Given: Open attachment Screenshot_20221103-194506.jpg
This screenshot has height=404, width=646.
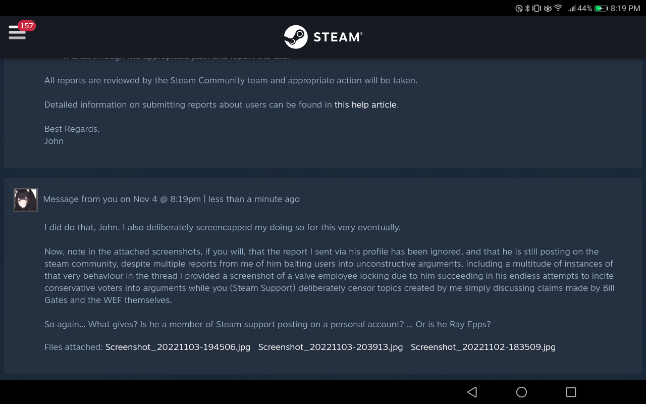Looking at the screenshot, I should pyautogui.click(x=178, y=347).
